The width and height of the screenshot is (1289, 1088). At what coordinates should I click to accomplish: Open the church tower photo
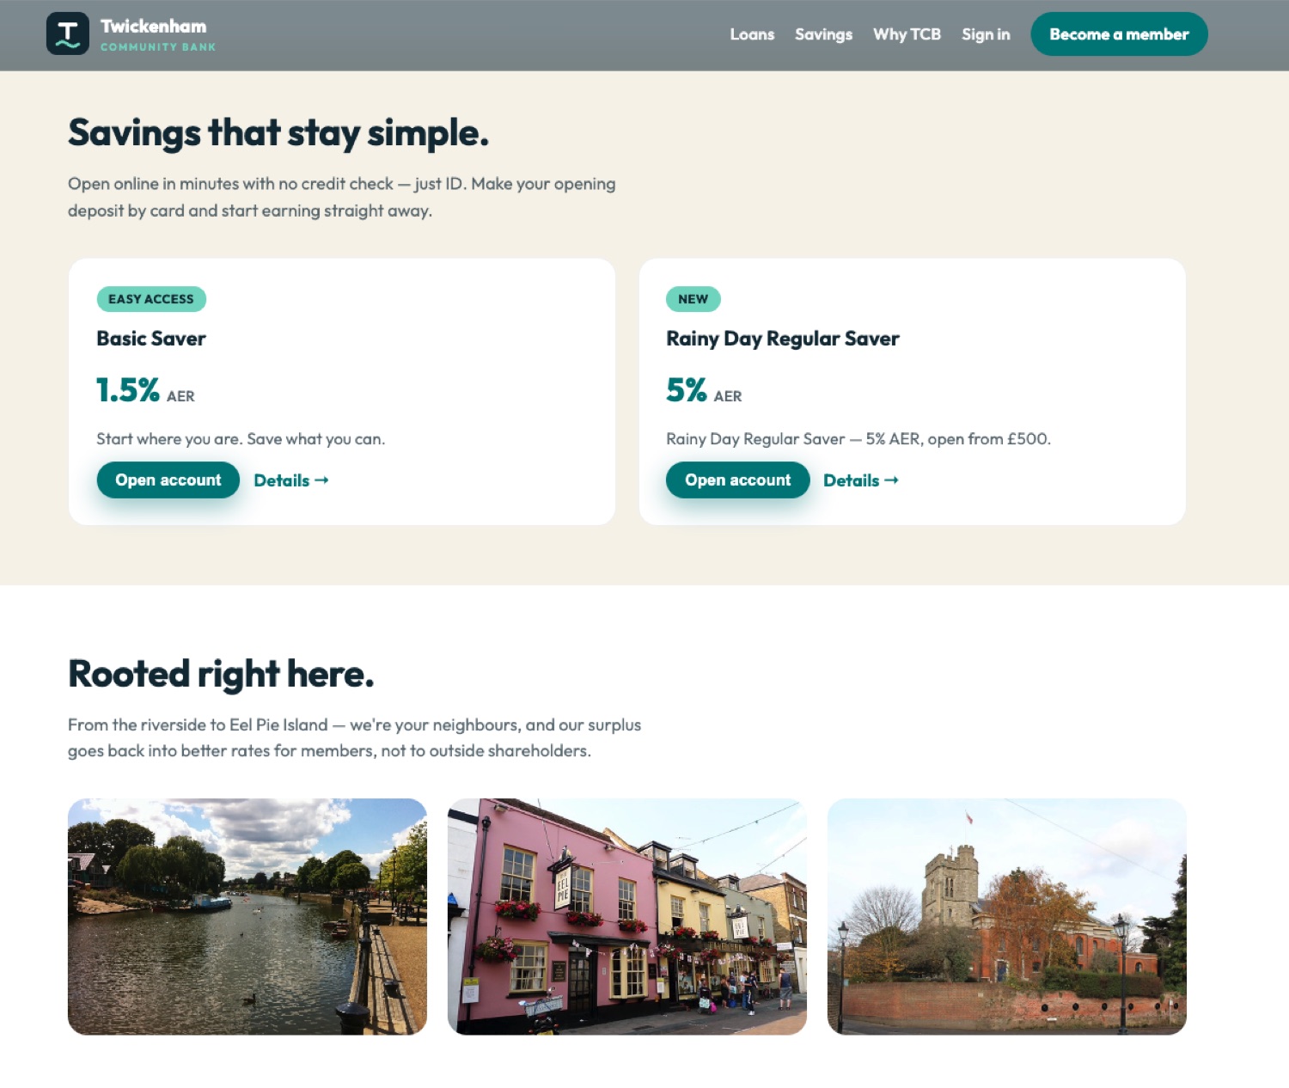point(1006,916)
